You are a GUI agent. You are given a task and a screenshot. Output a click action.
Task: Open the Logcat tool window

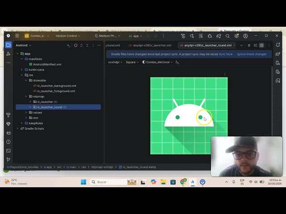coord(8,133)
